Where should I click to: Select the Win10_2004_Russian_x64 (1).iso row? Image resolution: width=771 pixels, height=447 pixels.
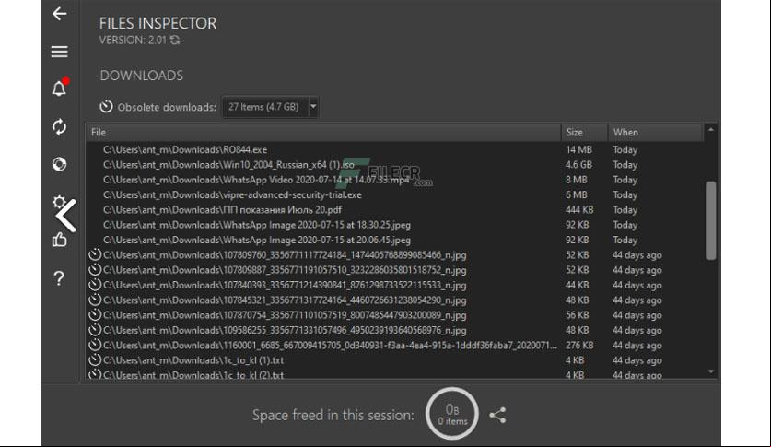point(395,165)
